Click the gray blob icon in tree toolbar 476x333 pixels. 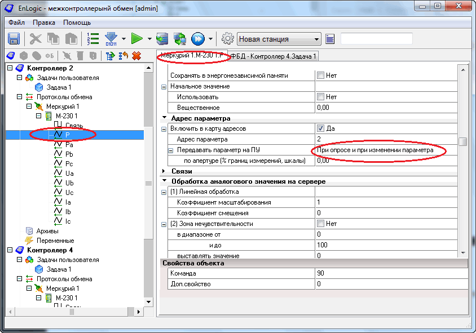(37, 56)
